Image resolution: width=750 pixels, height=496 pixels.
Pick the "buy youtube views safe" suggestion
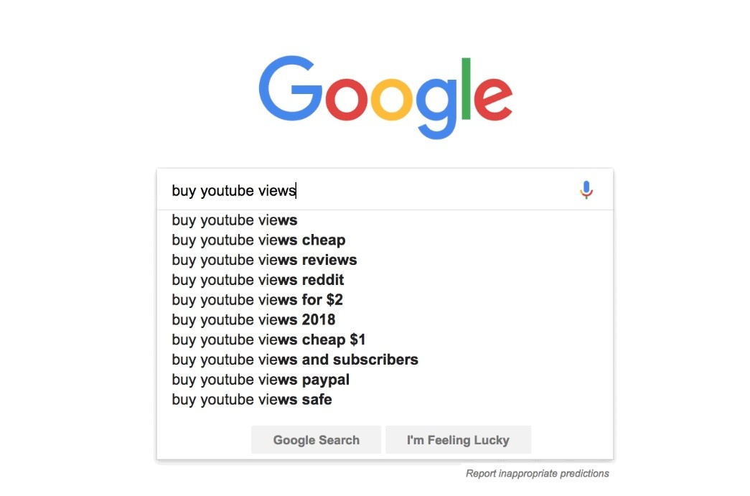click(252, 400)
